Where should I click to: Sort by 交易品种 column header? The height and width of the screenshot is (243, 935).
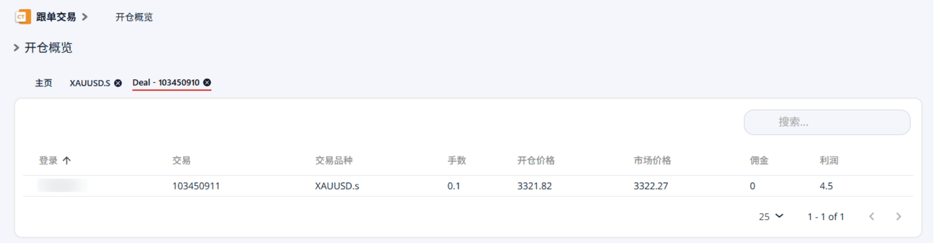[x=334, y=160]
